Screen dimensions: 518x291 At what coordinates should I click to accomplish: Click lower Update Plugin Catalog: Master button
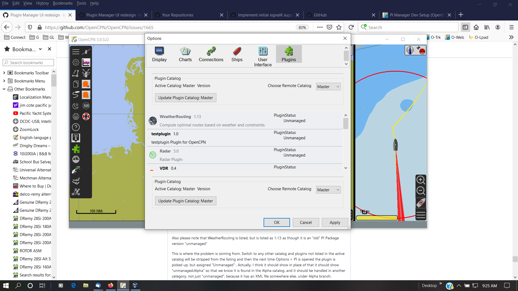(186, 201)
